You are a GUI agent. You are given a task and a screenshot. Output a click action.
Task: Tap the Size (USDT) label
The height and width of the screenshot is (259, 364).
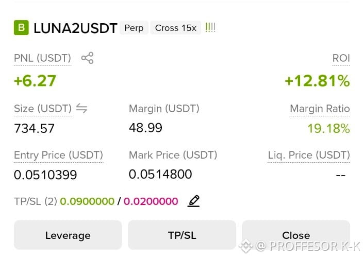[43, 109]
